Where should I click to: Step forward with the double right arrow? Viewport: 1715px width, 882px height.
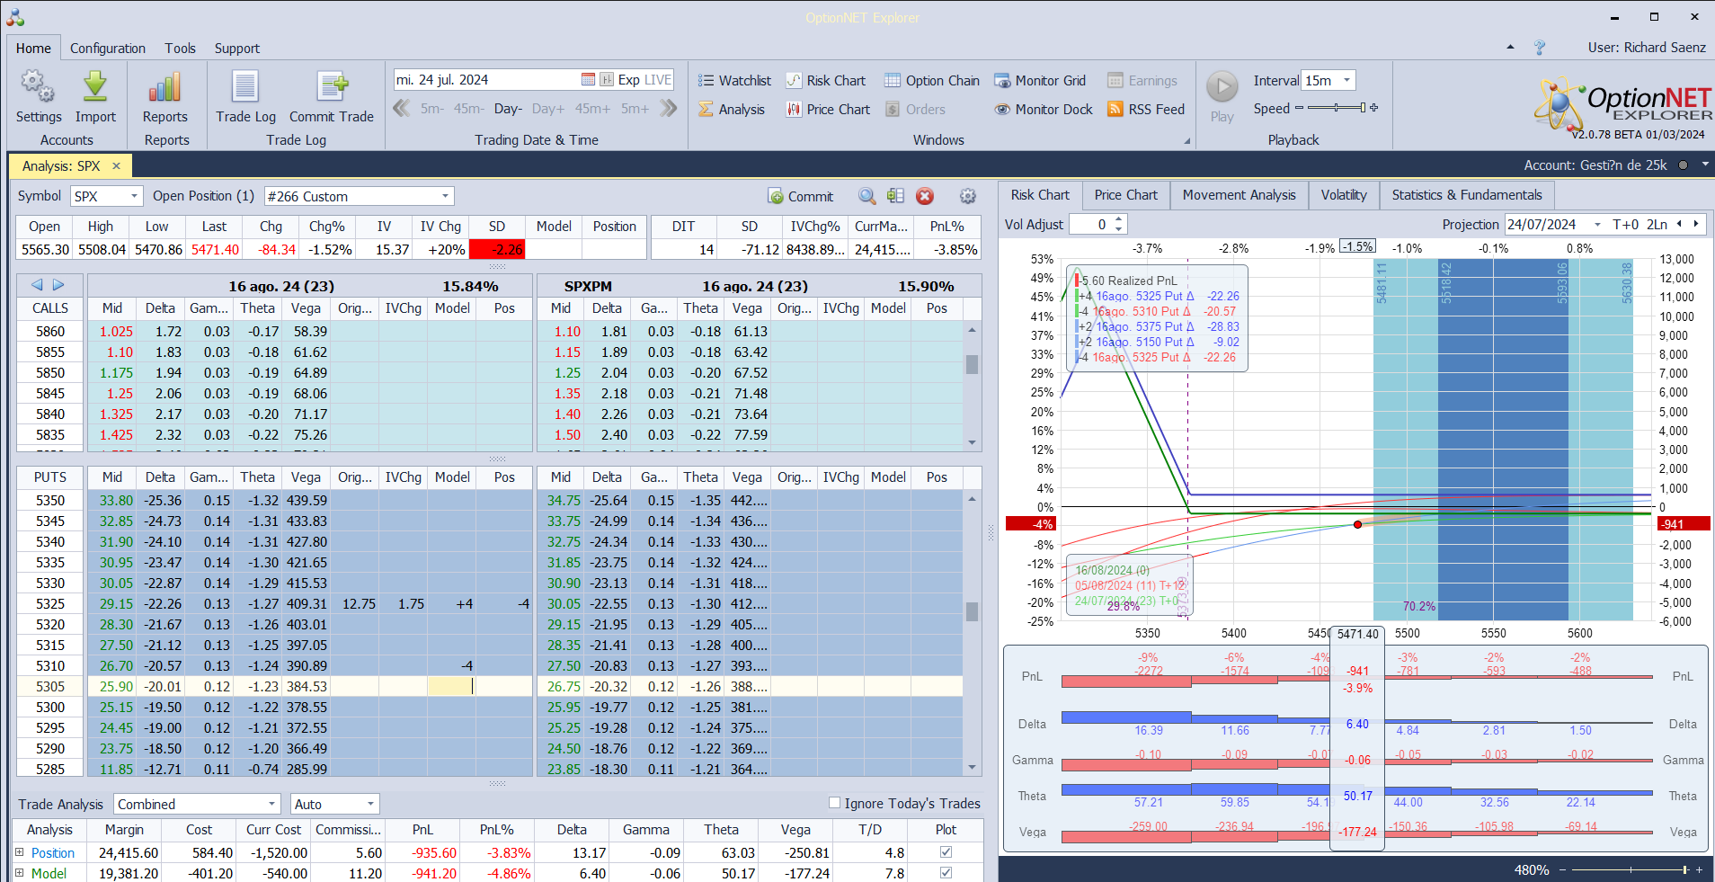click(x=668, y=109)
